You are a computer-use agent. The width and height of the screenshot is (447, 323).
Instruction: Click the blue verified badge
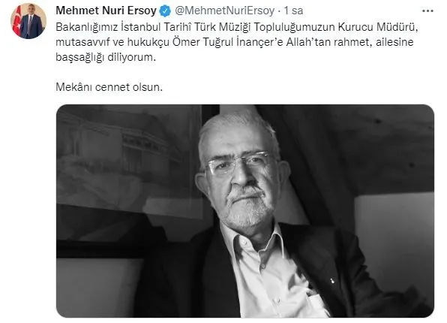click(165, 11)
